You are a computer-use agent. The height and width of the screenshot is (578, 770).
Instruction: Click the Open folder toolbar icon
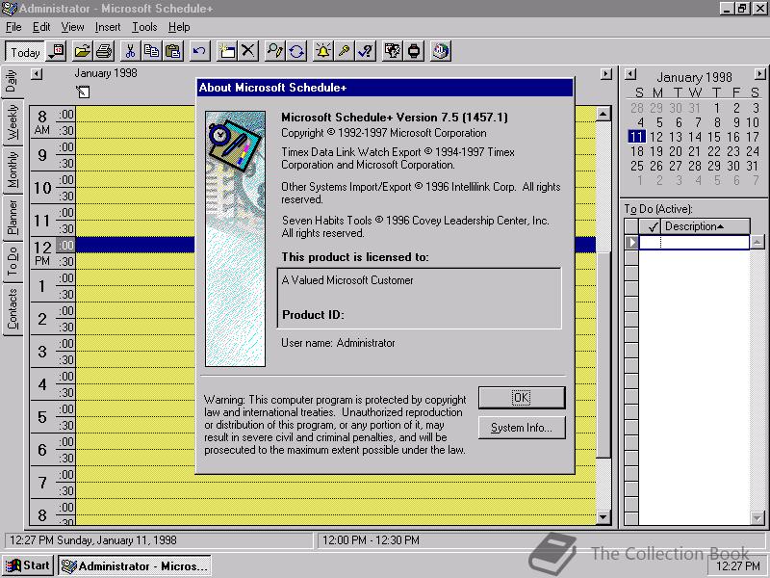coord(83,52)
